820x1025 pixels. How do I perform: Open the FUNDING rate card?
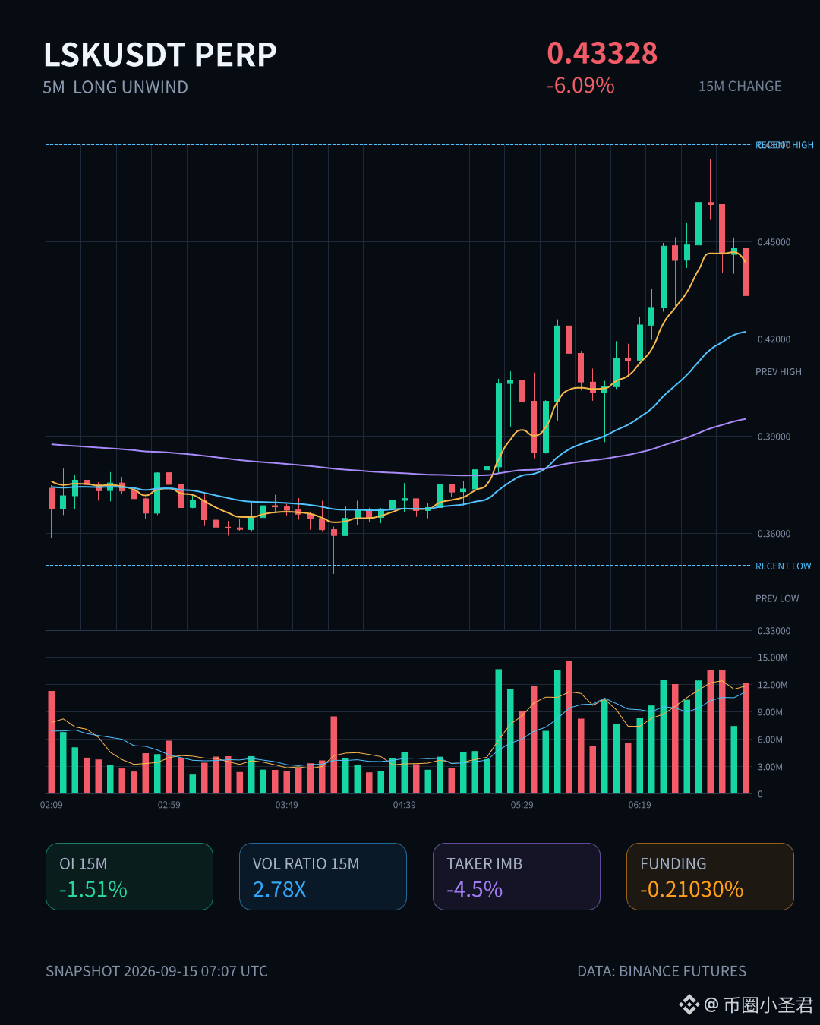(710, 876)
